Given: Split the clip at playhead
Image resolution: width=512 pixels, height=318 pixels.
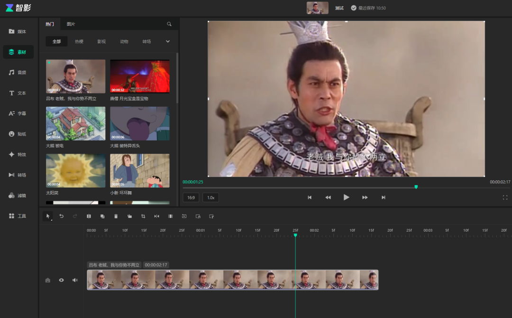Looking at the screenshot, I should pos(89,216).
